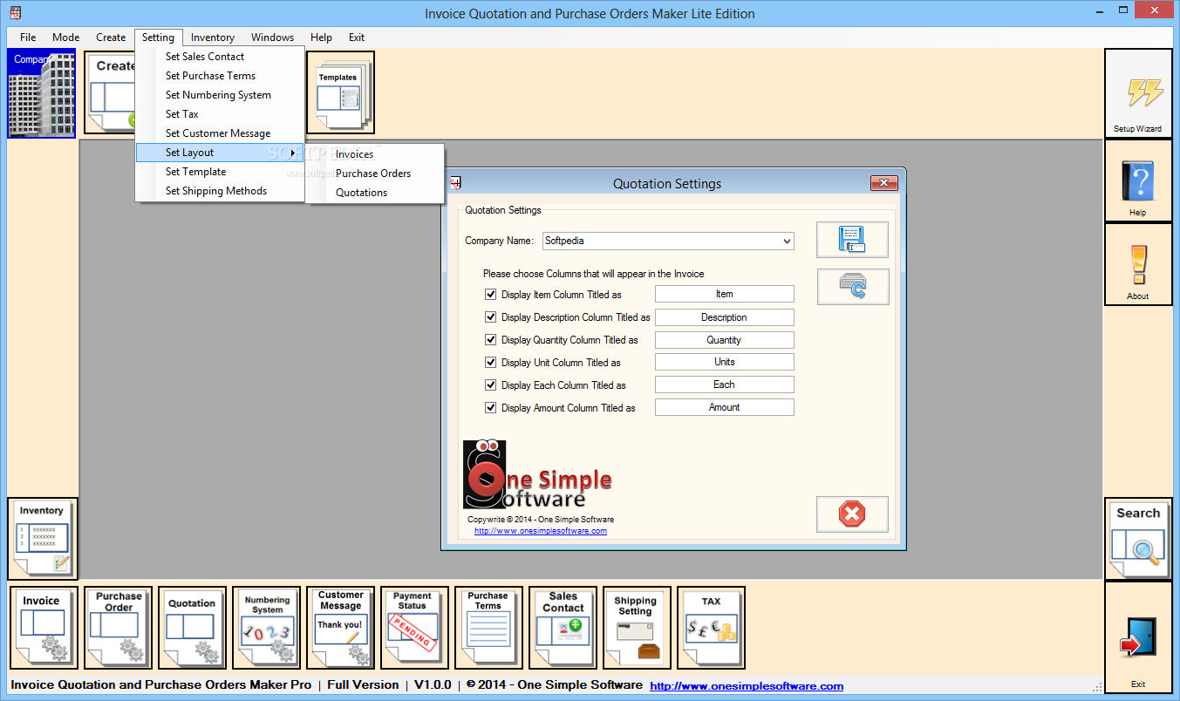Image resolution: width=1180 pixels, height=701 pixels.
Task: Save Quotation Settings with the floppy disk icon
Action: [852, 240]
